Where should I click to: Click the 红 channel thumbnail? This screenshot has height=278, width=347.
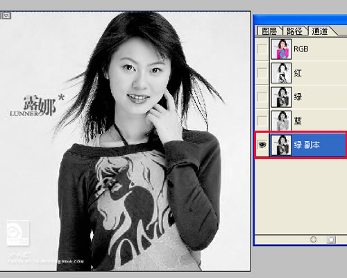pos(281,73)
